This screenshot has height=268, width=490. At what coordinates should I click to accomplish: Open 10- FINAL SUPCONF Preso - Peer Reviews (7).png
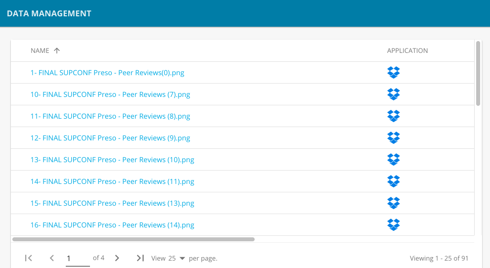tap(110, 94)
